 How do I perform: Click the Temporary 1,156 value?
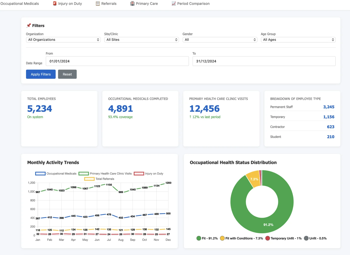[x=329, y=117]
